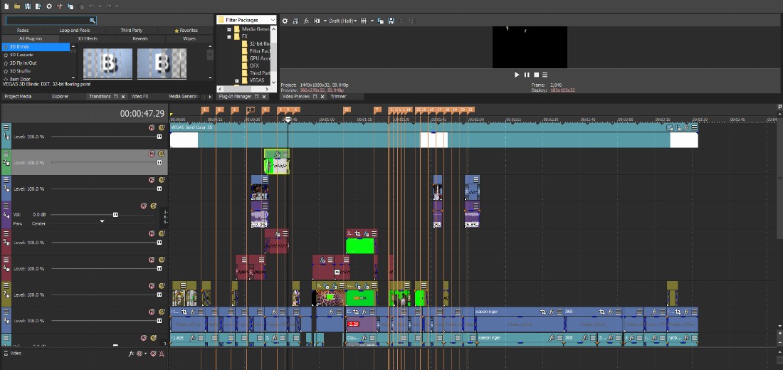
Task: Open the Project Properties gear icon
Action: tap(49, 6)
